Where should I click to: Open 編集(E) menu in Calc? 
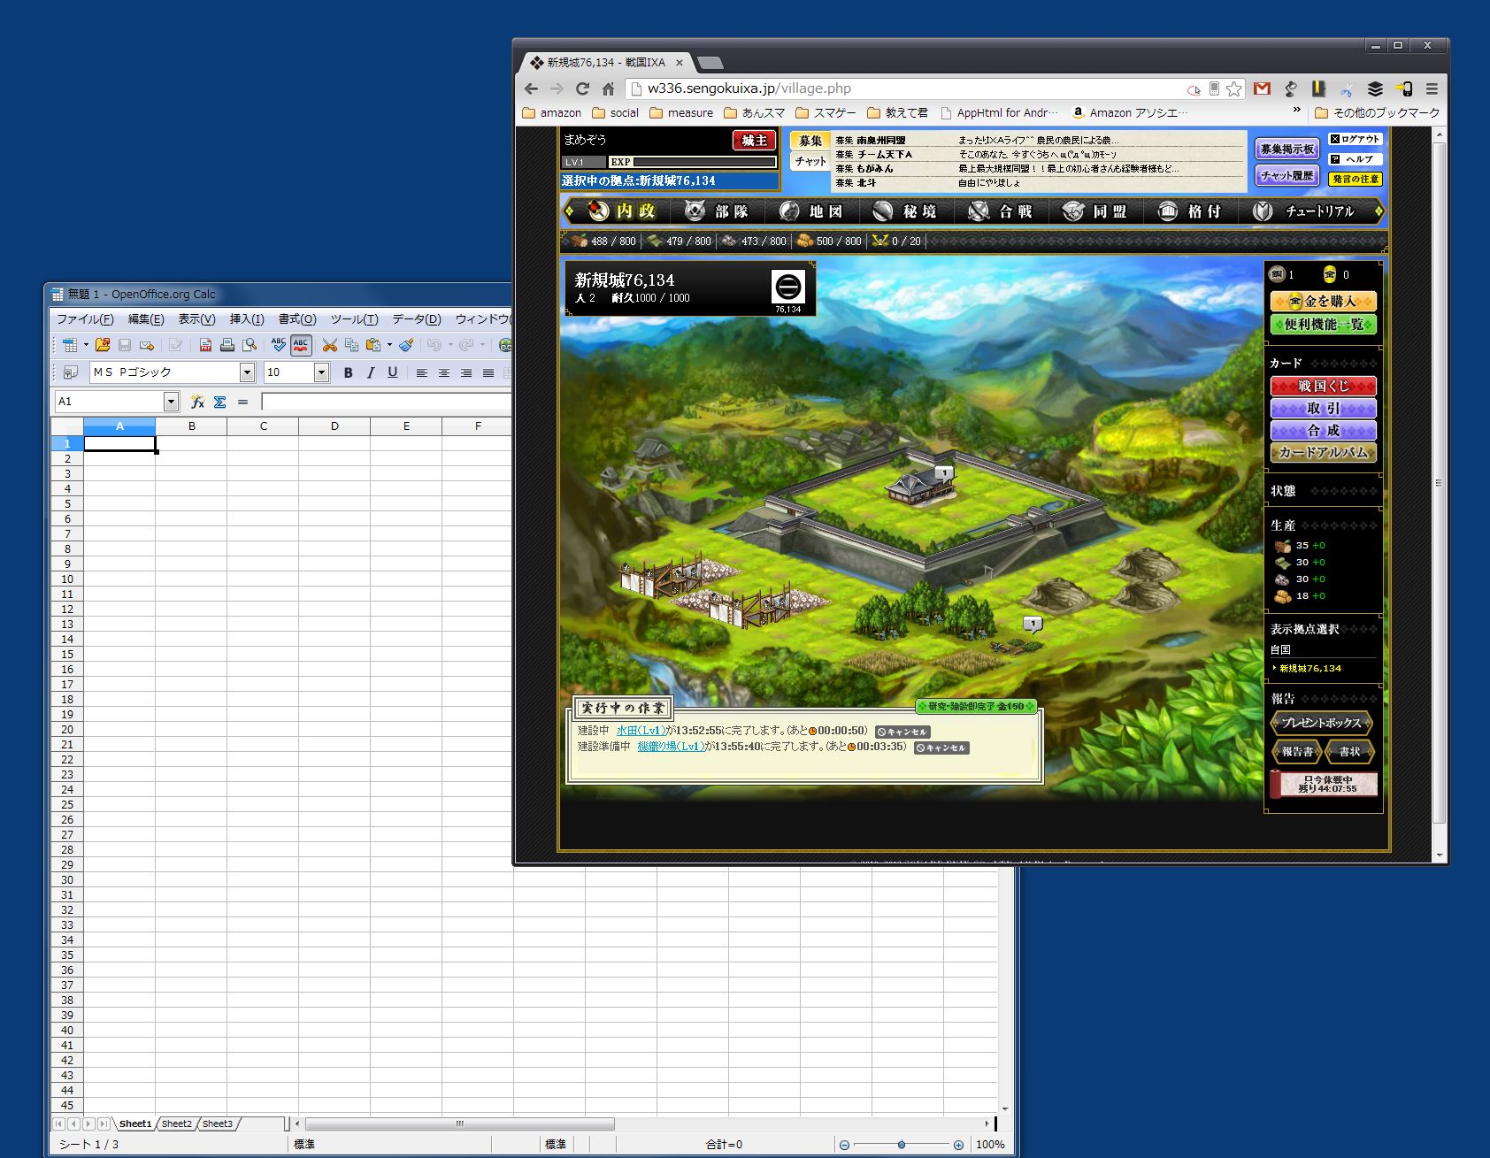[x=146, y=318]
